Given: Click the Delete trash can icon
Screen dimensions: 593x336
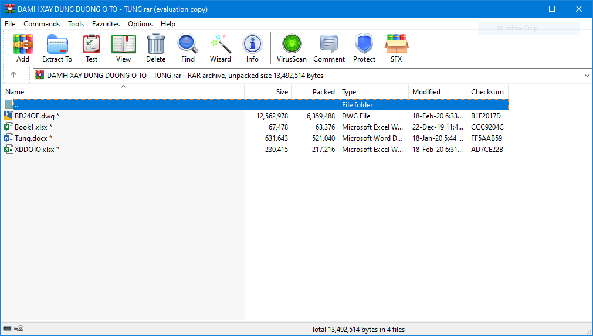Looking at the screenshot, I should click(x=156, y=44).
